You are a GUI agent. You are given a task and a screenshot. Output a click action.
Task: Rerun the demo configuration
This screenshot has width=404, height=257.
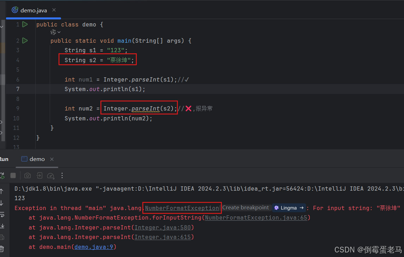click(2, 175)
